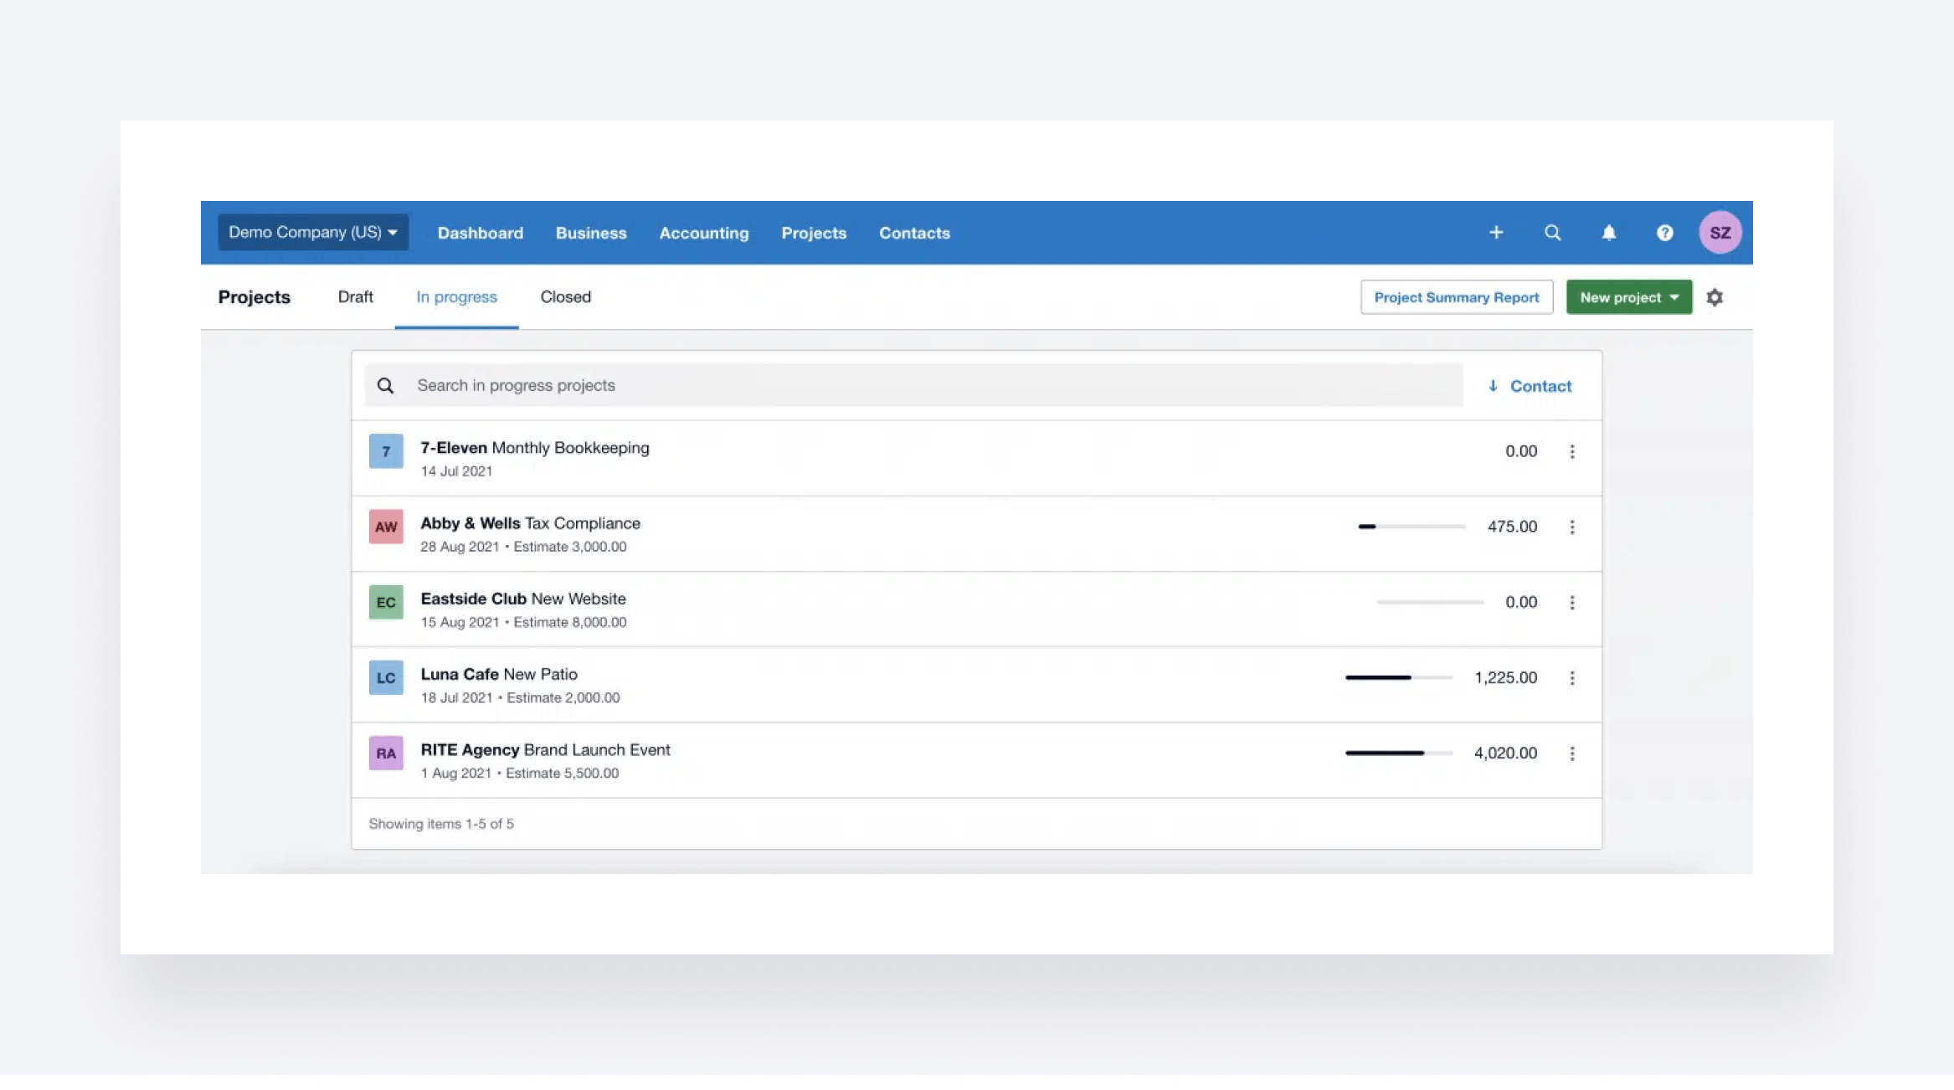
Task: Expand the Demo Company (US) switcher
Action: point(313,233)
